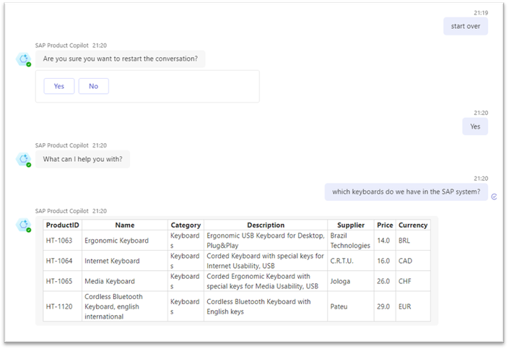Click the 21:19 timestamp above 'start over'
This screenshot has width=509, height=349.
[481, 13]
